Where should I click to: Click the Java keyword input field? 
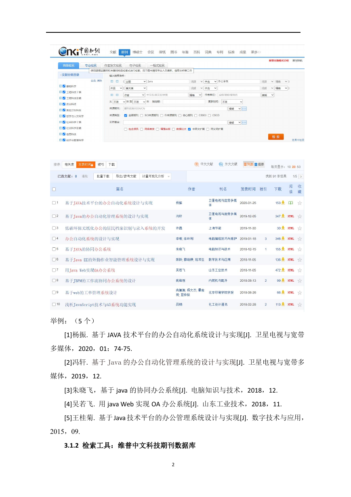pyautogui.click(x=168, y=81)
